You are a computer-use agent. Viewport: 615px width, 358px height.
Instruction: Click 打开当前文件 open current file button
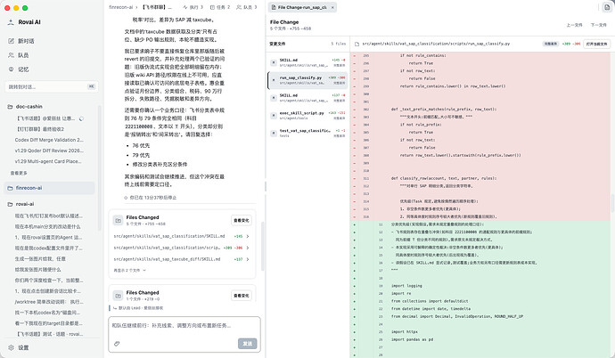(596, 44)
